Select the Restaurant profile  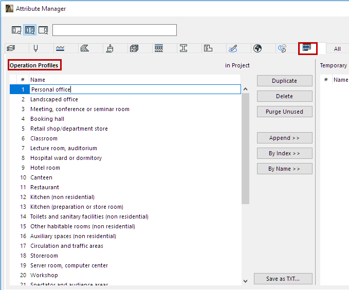pos(125,187)
